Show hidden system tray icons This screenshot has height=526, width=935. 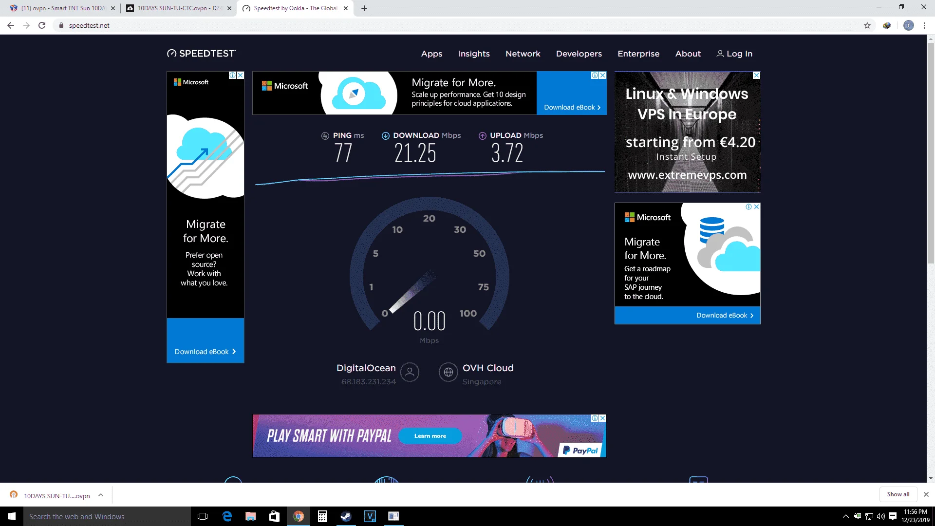click(x=846, y=516)
